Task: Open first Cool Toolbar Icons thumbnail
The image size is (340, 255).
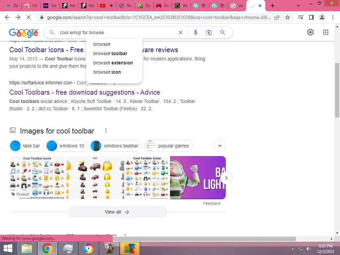Action: coord(37,178)
